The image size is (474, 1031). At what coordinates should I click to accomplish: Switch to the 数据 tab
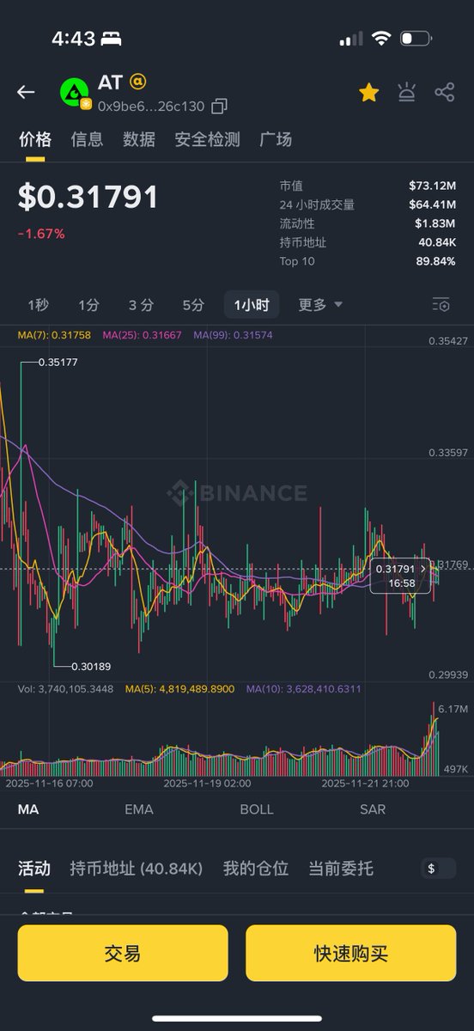pyautogui.click(x=138, y=139)
